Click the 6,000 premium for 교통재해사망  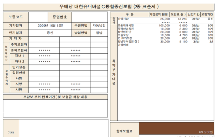coord(183,25)
